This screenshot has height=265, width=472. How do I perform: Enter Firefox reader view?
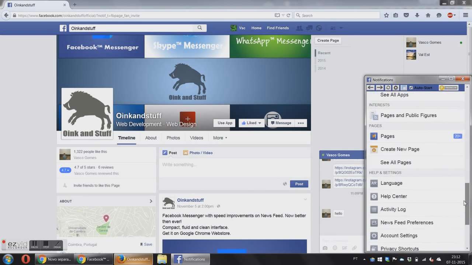pos(277,15)
